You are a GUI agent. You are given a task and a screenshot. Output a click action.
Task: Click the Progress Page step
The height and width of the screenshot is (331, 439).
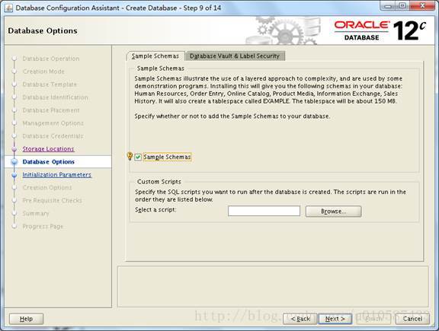point(43,227)
